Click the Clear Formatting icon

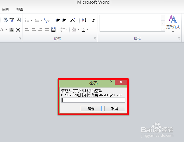point(5,20)
